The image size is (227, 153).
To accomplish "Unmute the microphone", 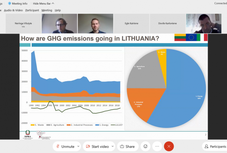I will pos(65,146).
